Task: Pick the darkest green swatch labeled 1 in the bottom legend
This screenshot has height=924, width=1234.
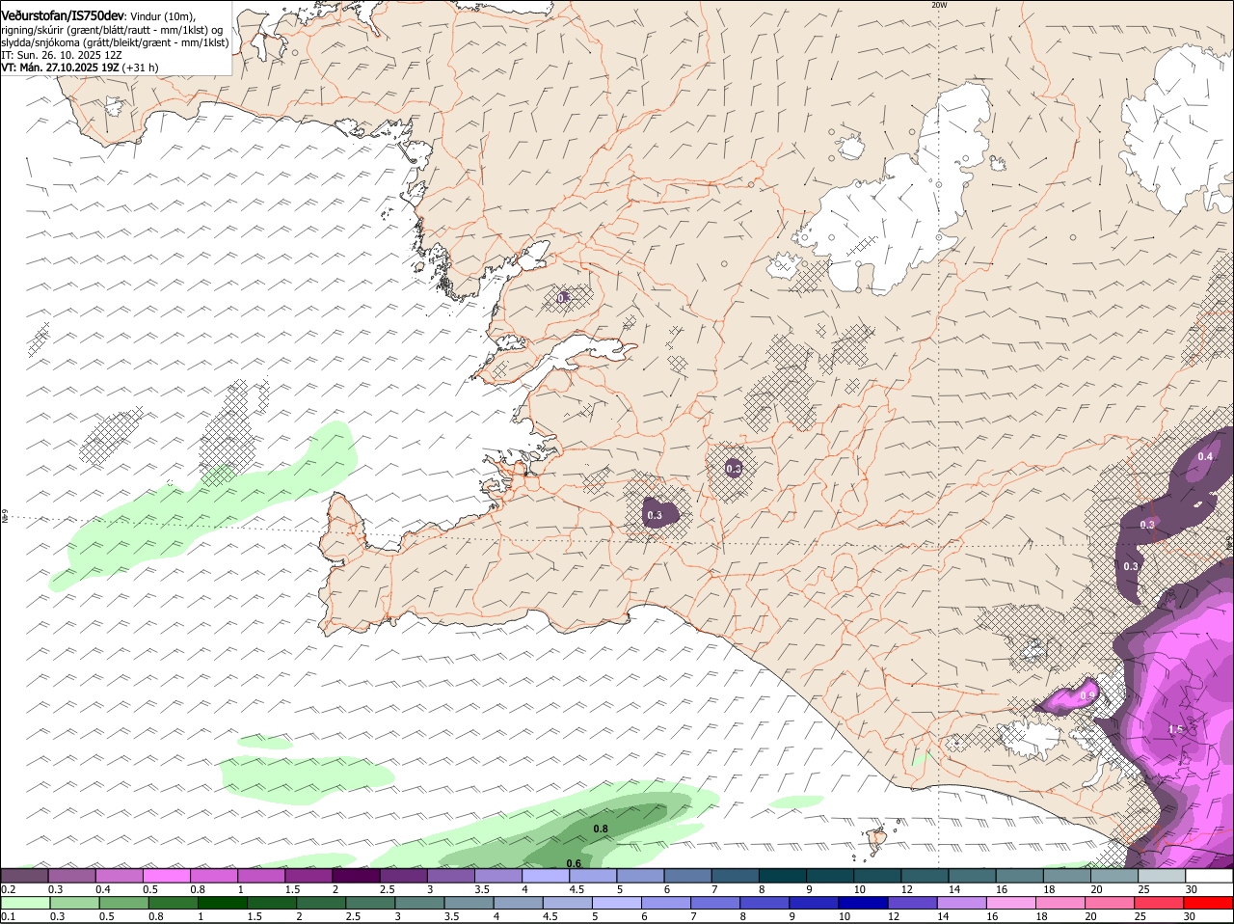Action: 222,903
